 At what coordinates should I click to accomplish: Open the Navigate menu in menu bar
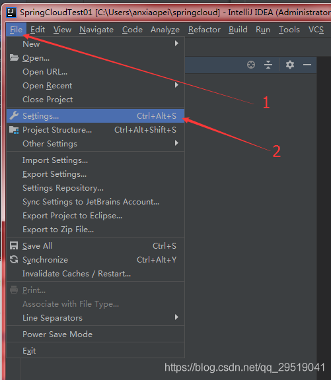[96, 30]
